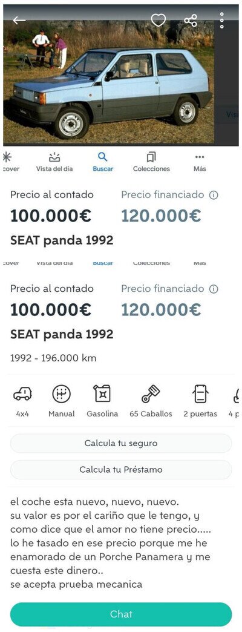Open the share icon

point(191,21)
